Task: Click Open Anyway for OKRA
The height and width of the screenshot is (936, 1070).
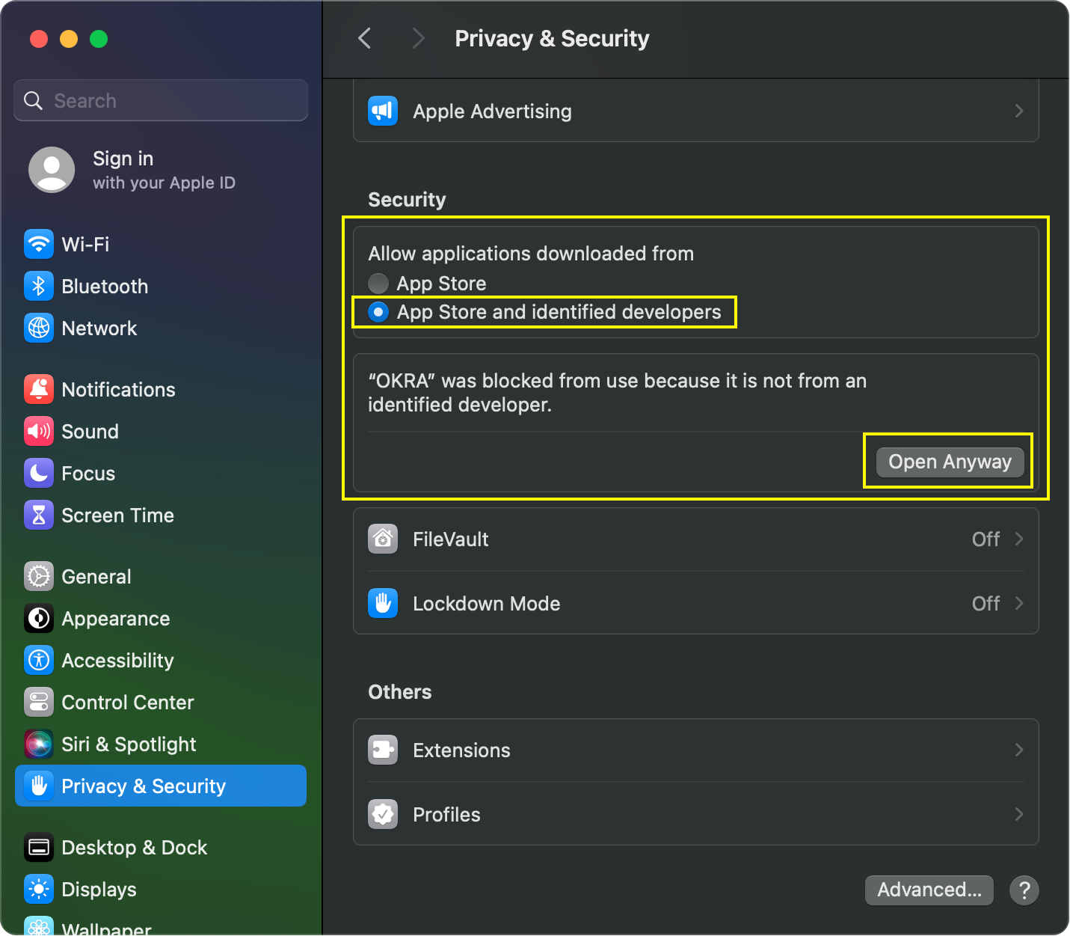Action: pos(950,462)
